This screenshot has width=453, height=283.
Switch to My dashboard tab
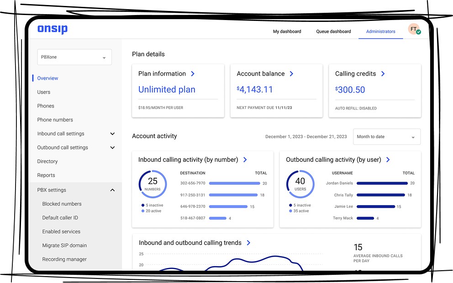(x=287, y=31)
